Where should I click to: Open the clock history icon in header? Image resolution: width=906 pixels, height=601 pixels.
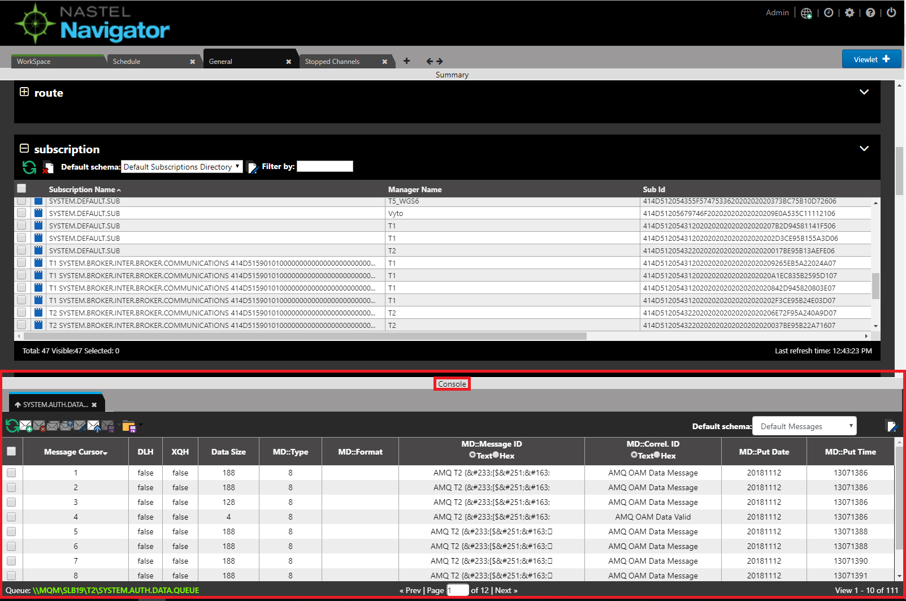click(x=829, y=12)
